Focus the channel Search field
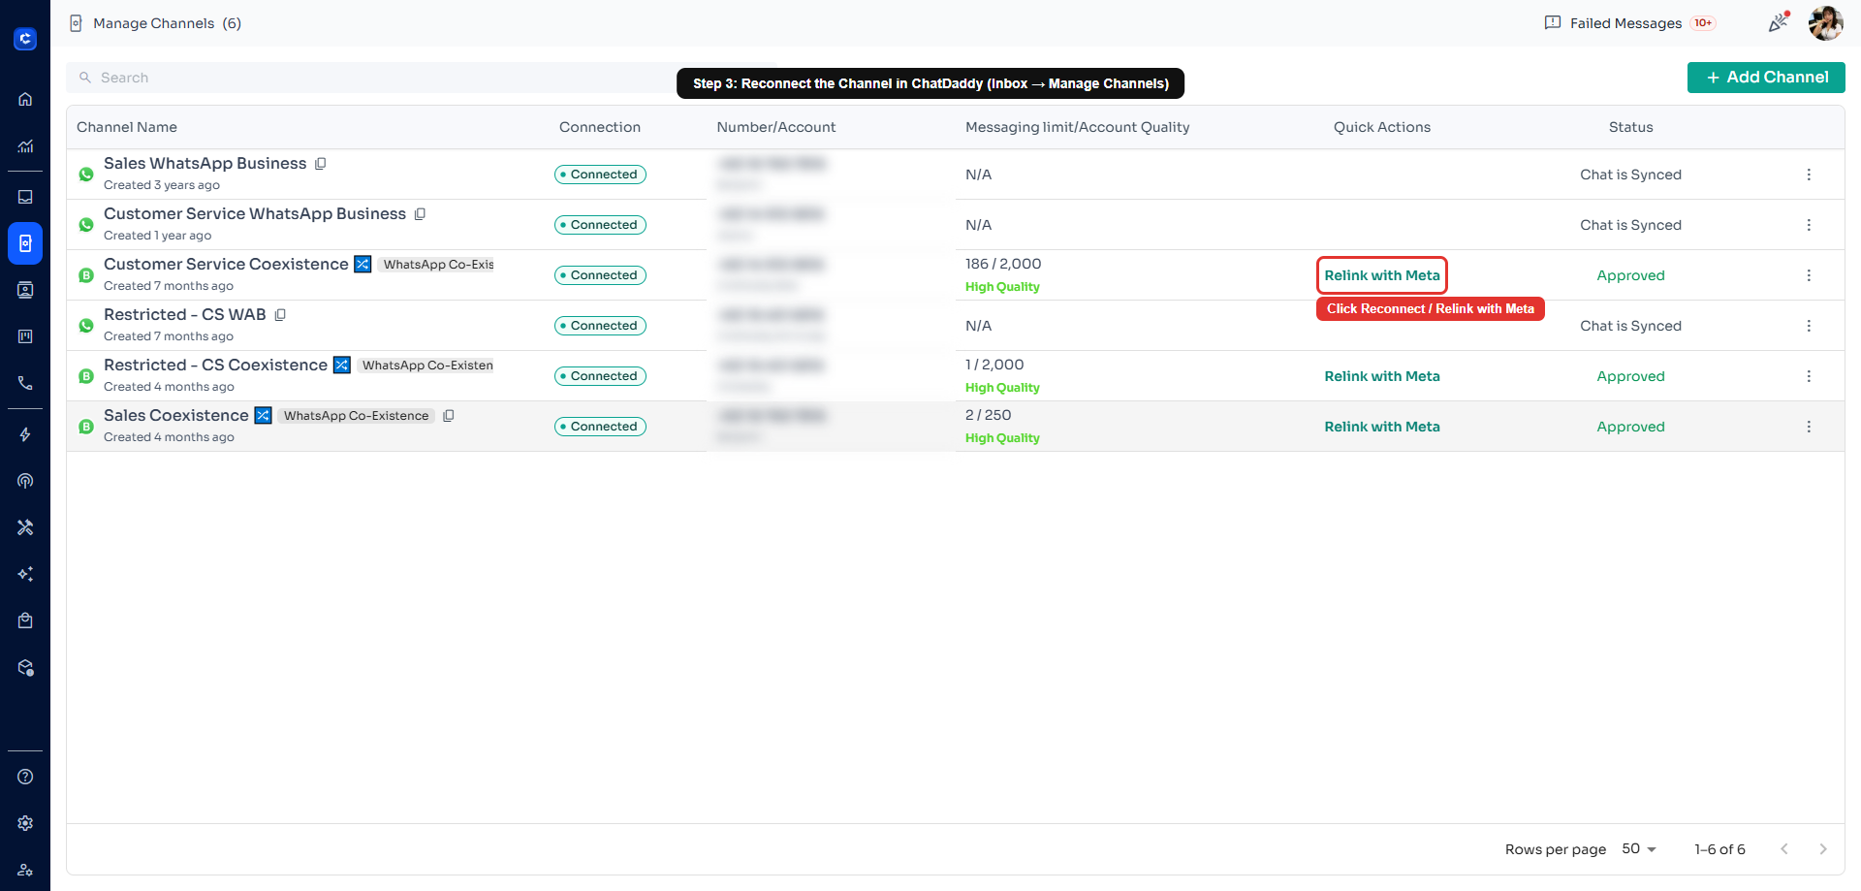Image resolution: width=1861 pixels, height=891 pixels. pos(422,78)
